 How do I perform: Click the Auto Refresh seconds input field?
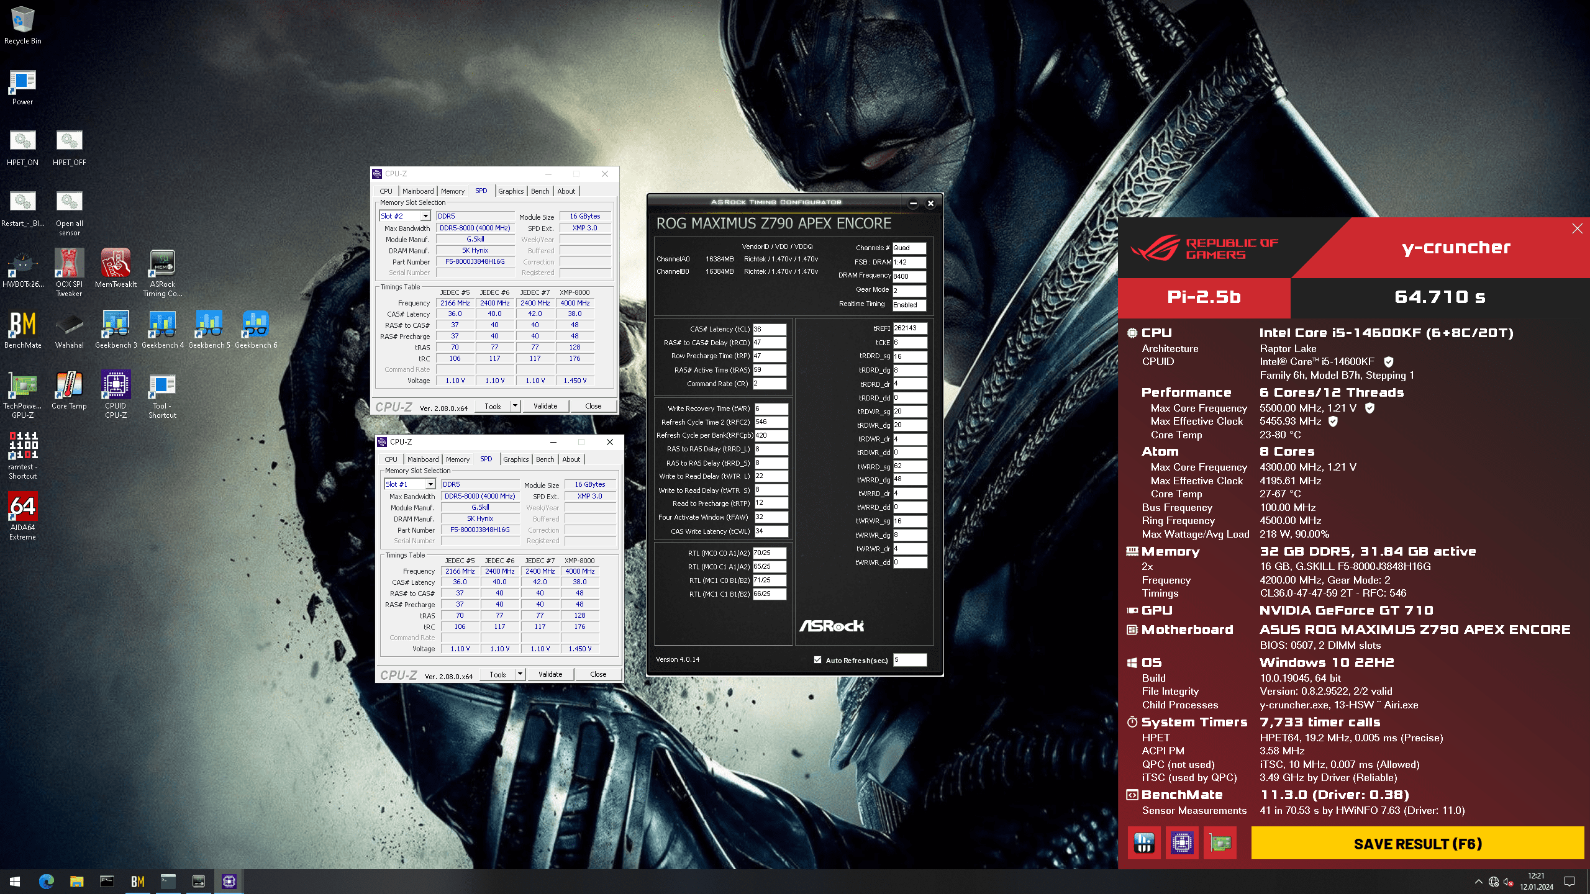[909, 660]
